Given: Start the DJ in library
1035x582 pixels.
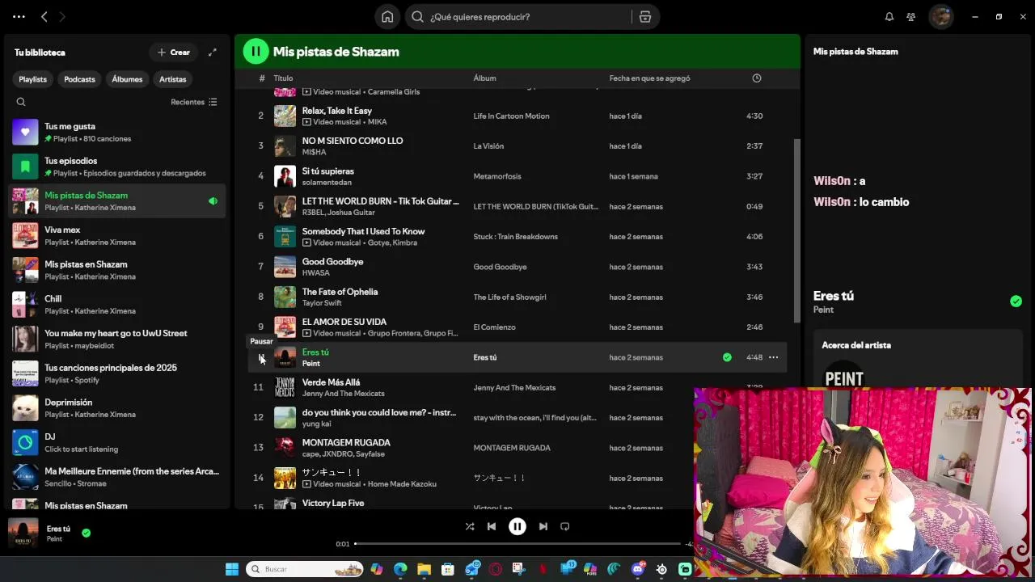Looking at the screenshot, I should tap(117, 443).
